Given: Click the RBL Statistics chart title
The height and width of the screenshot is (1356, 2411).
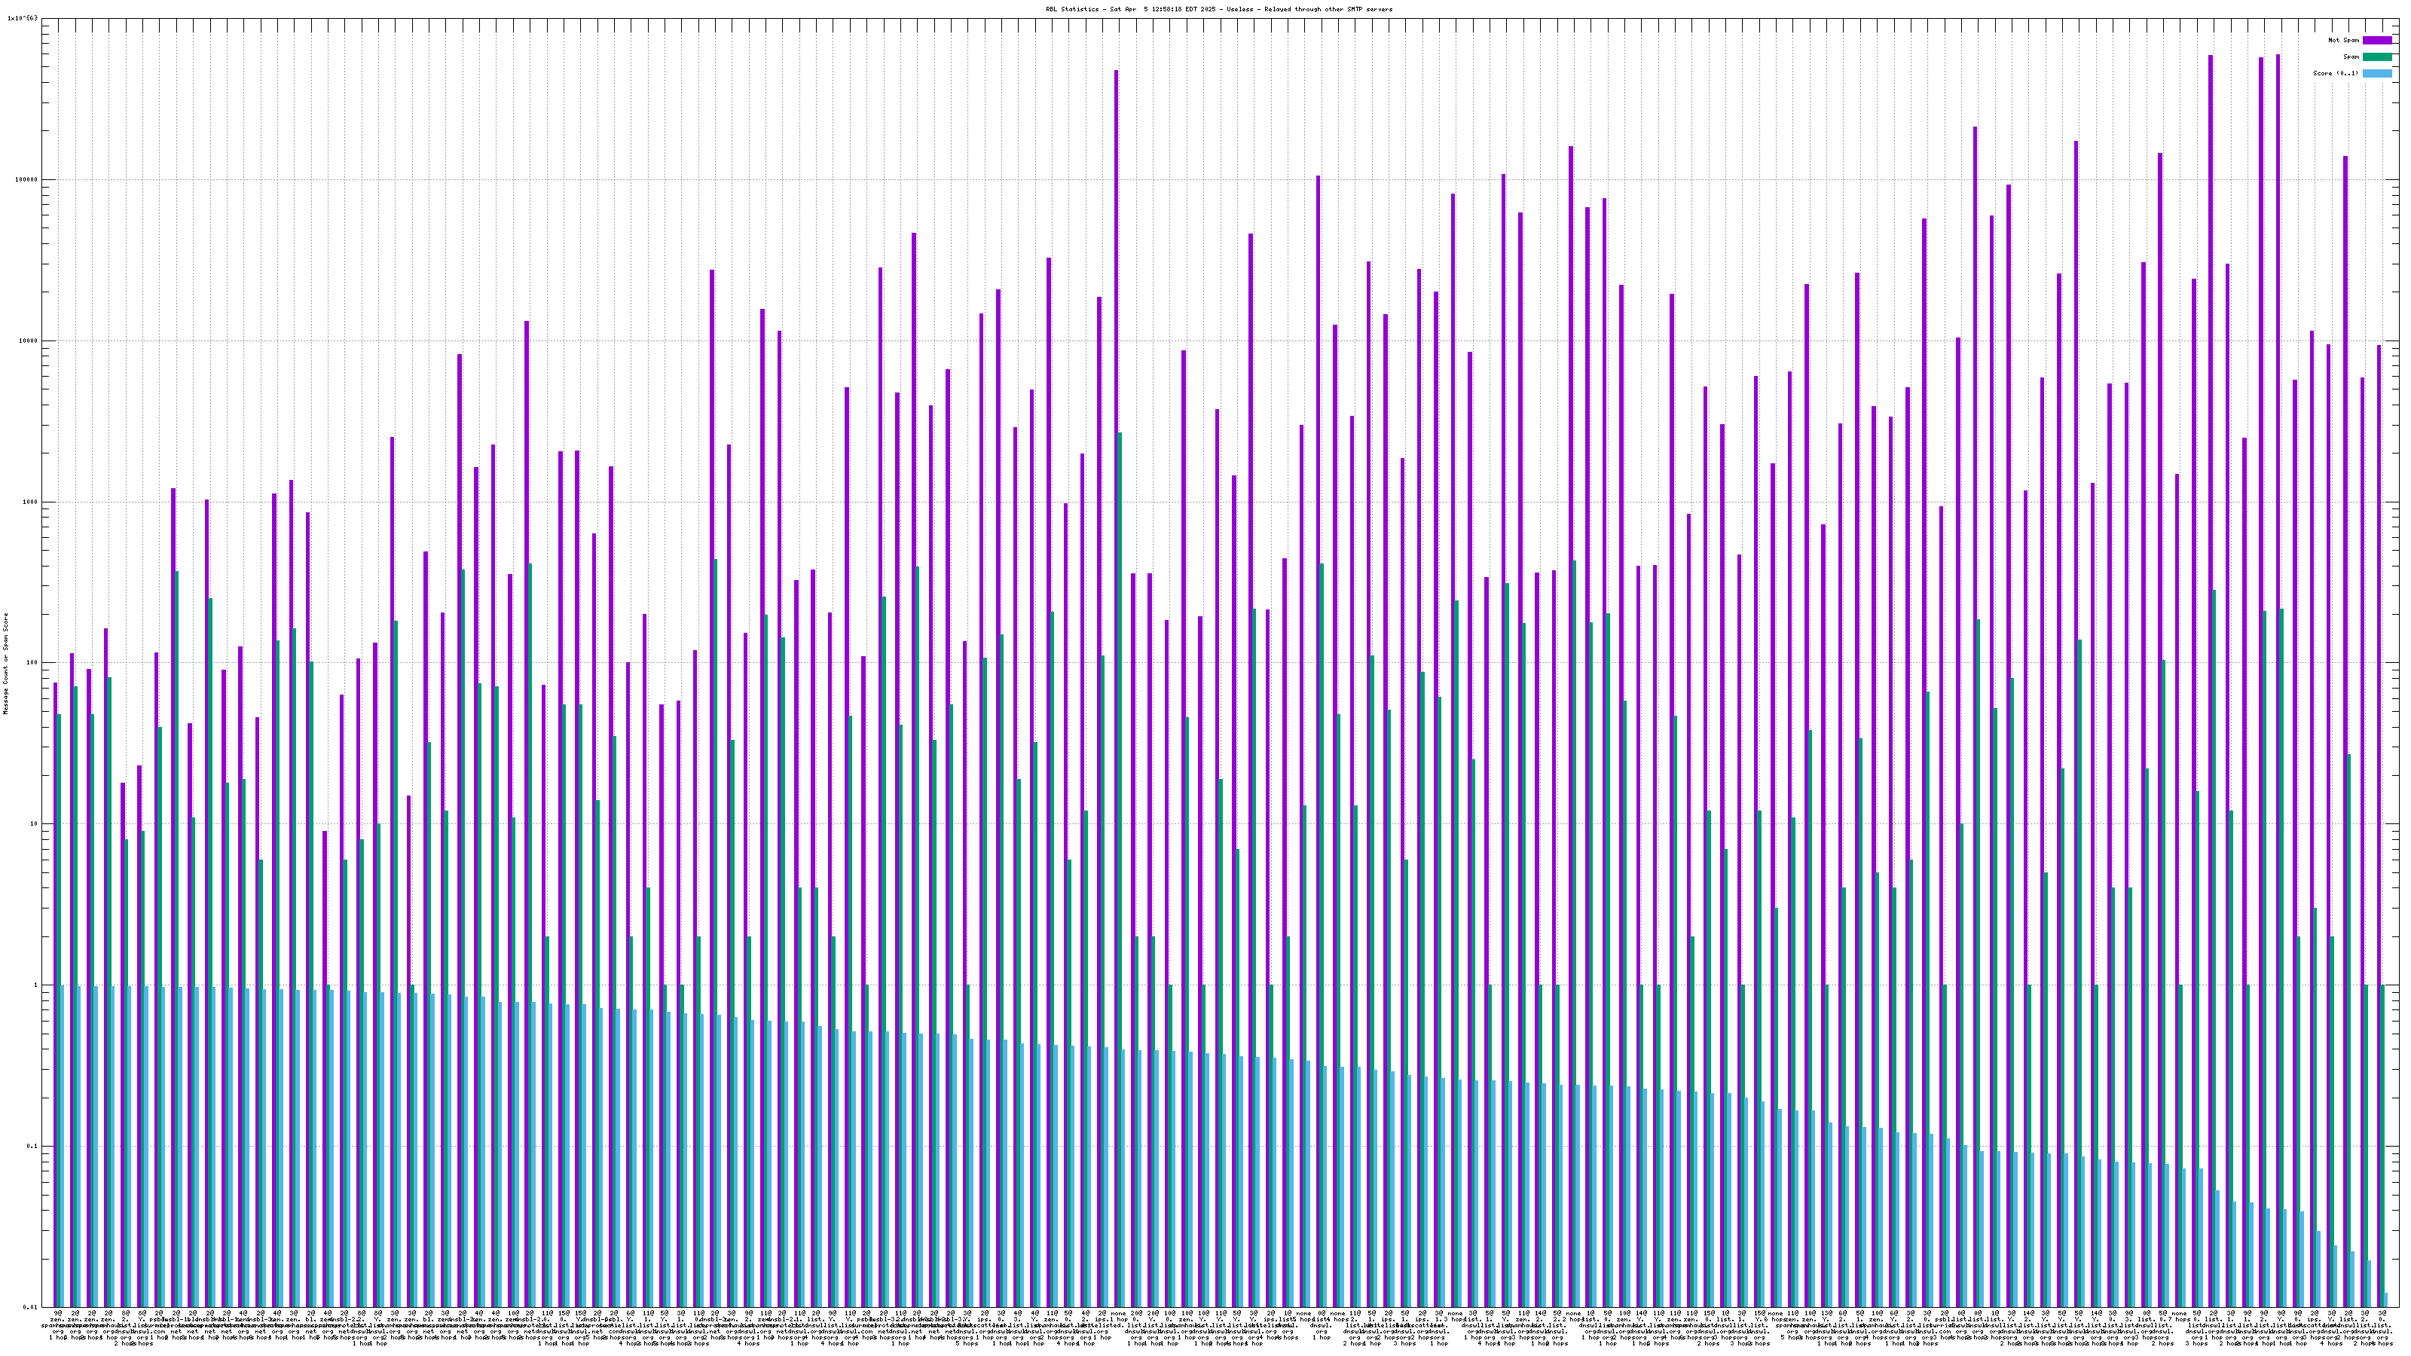Looking at the screenshot, I should [x=1218, y=9].
